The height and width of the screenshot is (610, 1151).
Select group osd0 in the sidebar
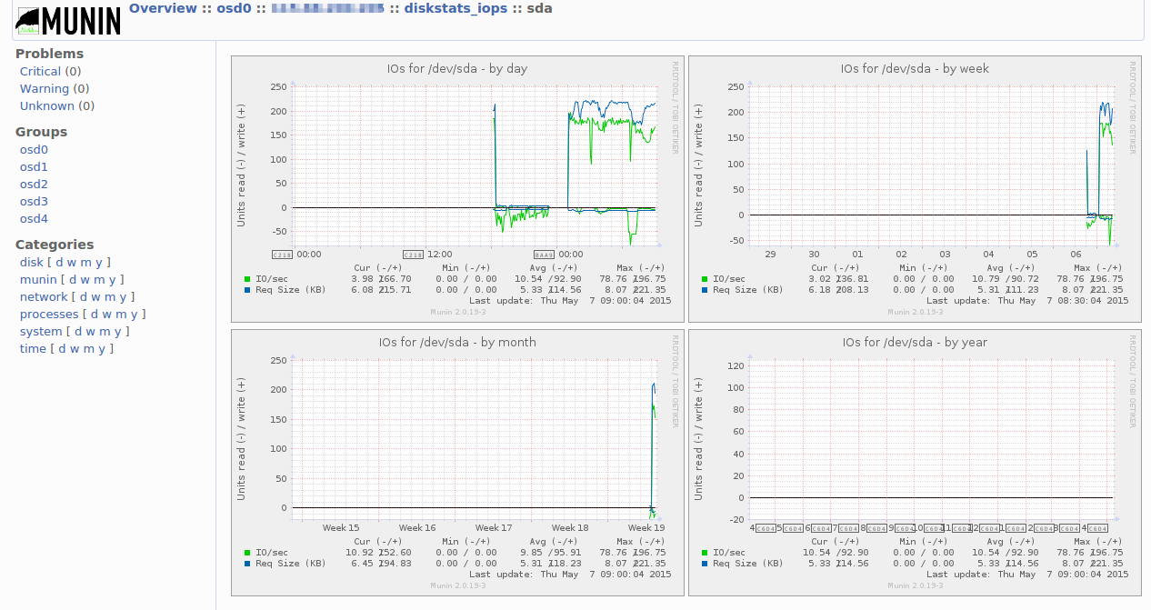(34, 150)
